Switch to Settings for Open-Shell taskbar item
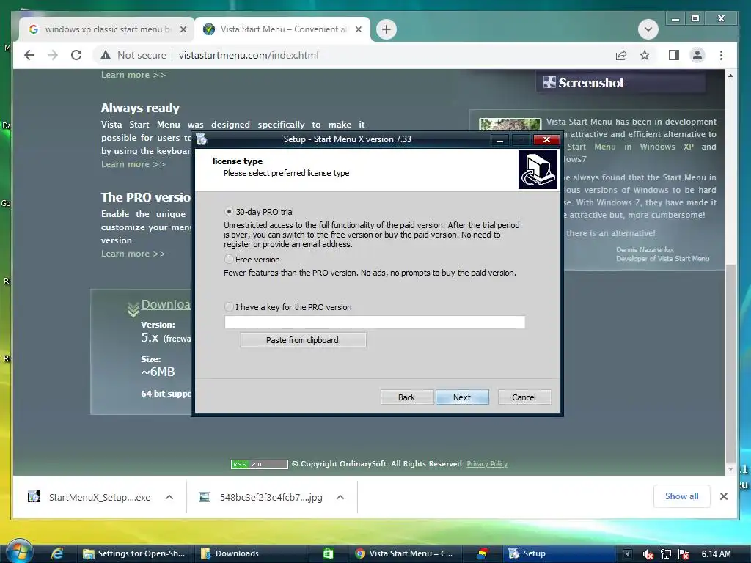Image resolution: width=751 pixels, height=563 pixels. coord(136,553)
